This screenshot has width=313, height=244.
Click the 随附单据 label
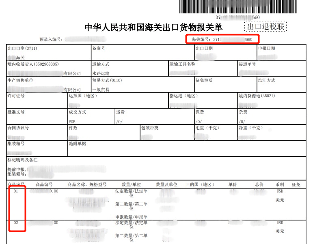(x=77, y=143)
